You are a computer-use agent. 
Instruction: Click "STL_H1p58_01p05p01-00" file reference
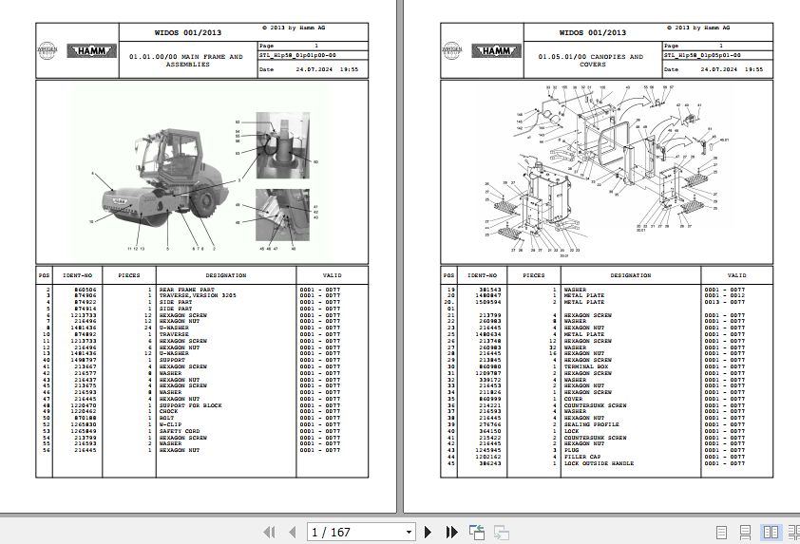coord(702,55)
